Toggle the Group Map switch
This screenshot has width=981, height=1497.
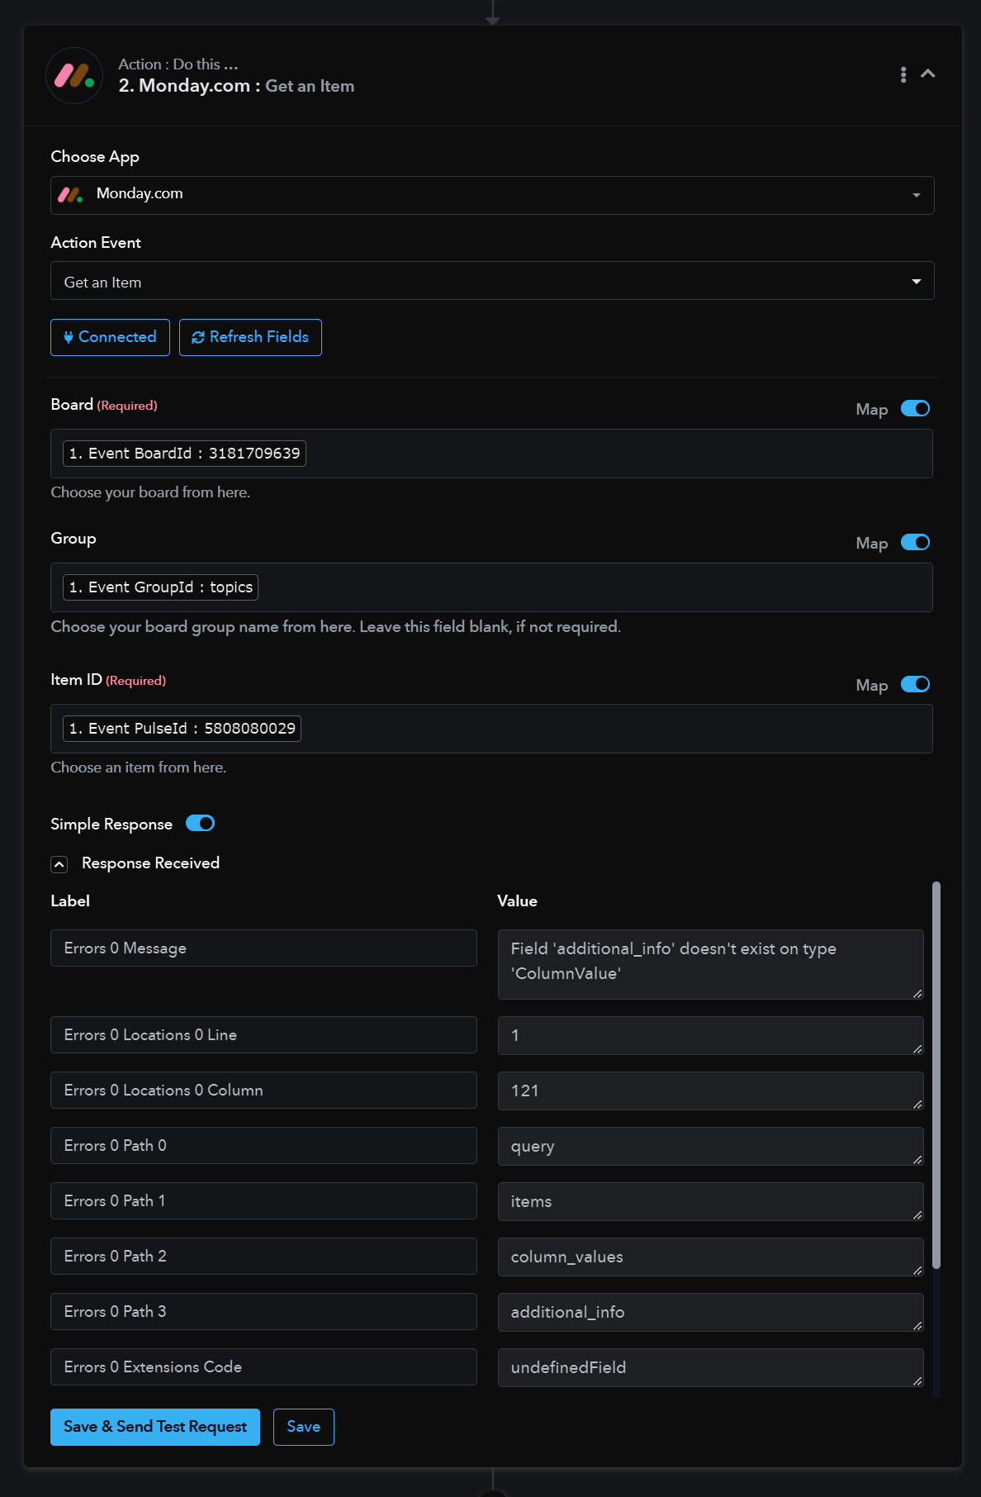point(915,543)
